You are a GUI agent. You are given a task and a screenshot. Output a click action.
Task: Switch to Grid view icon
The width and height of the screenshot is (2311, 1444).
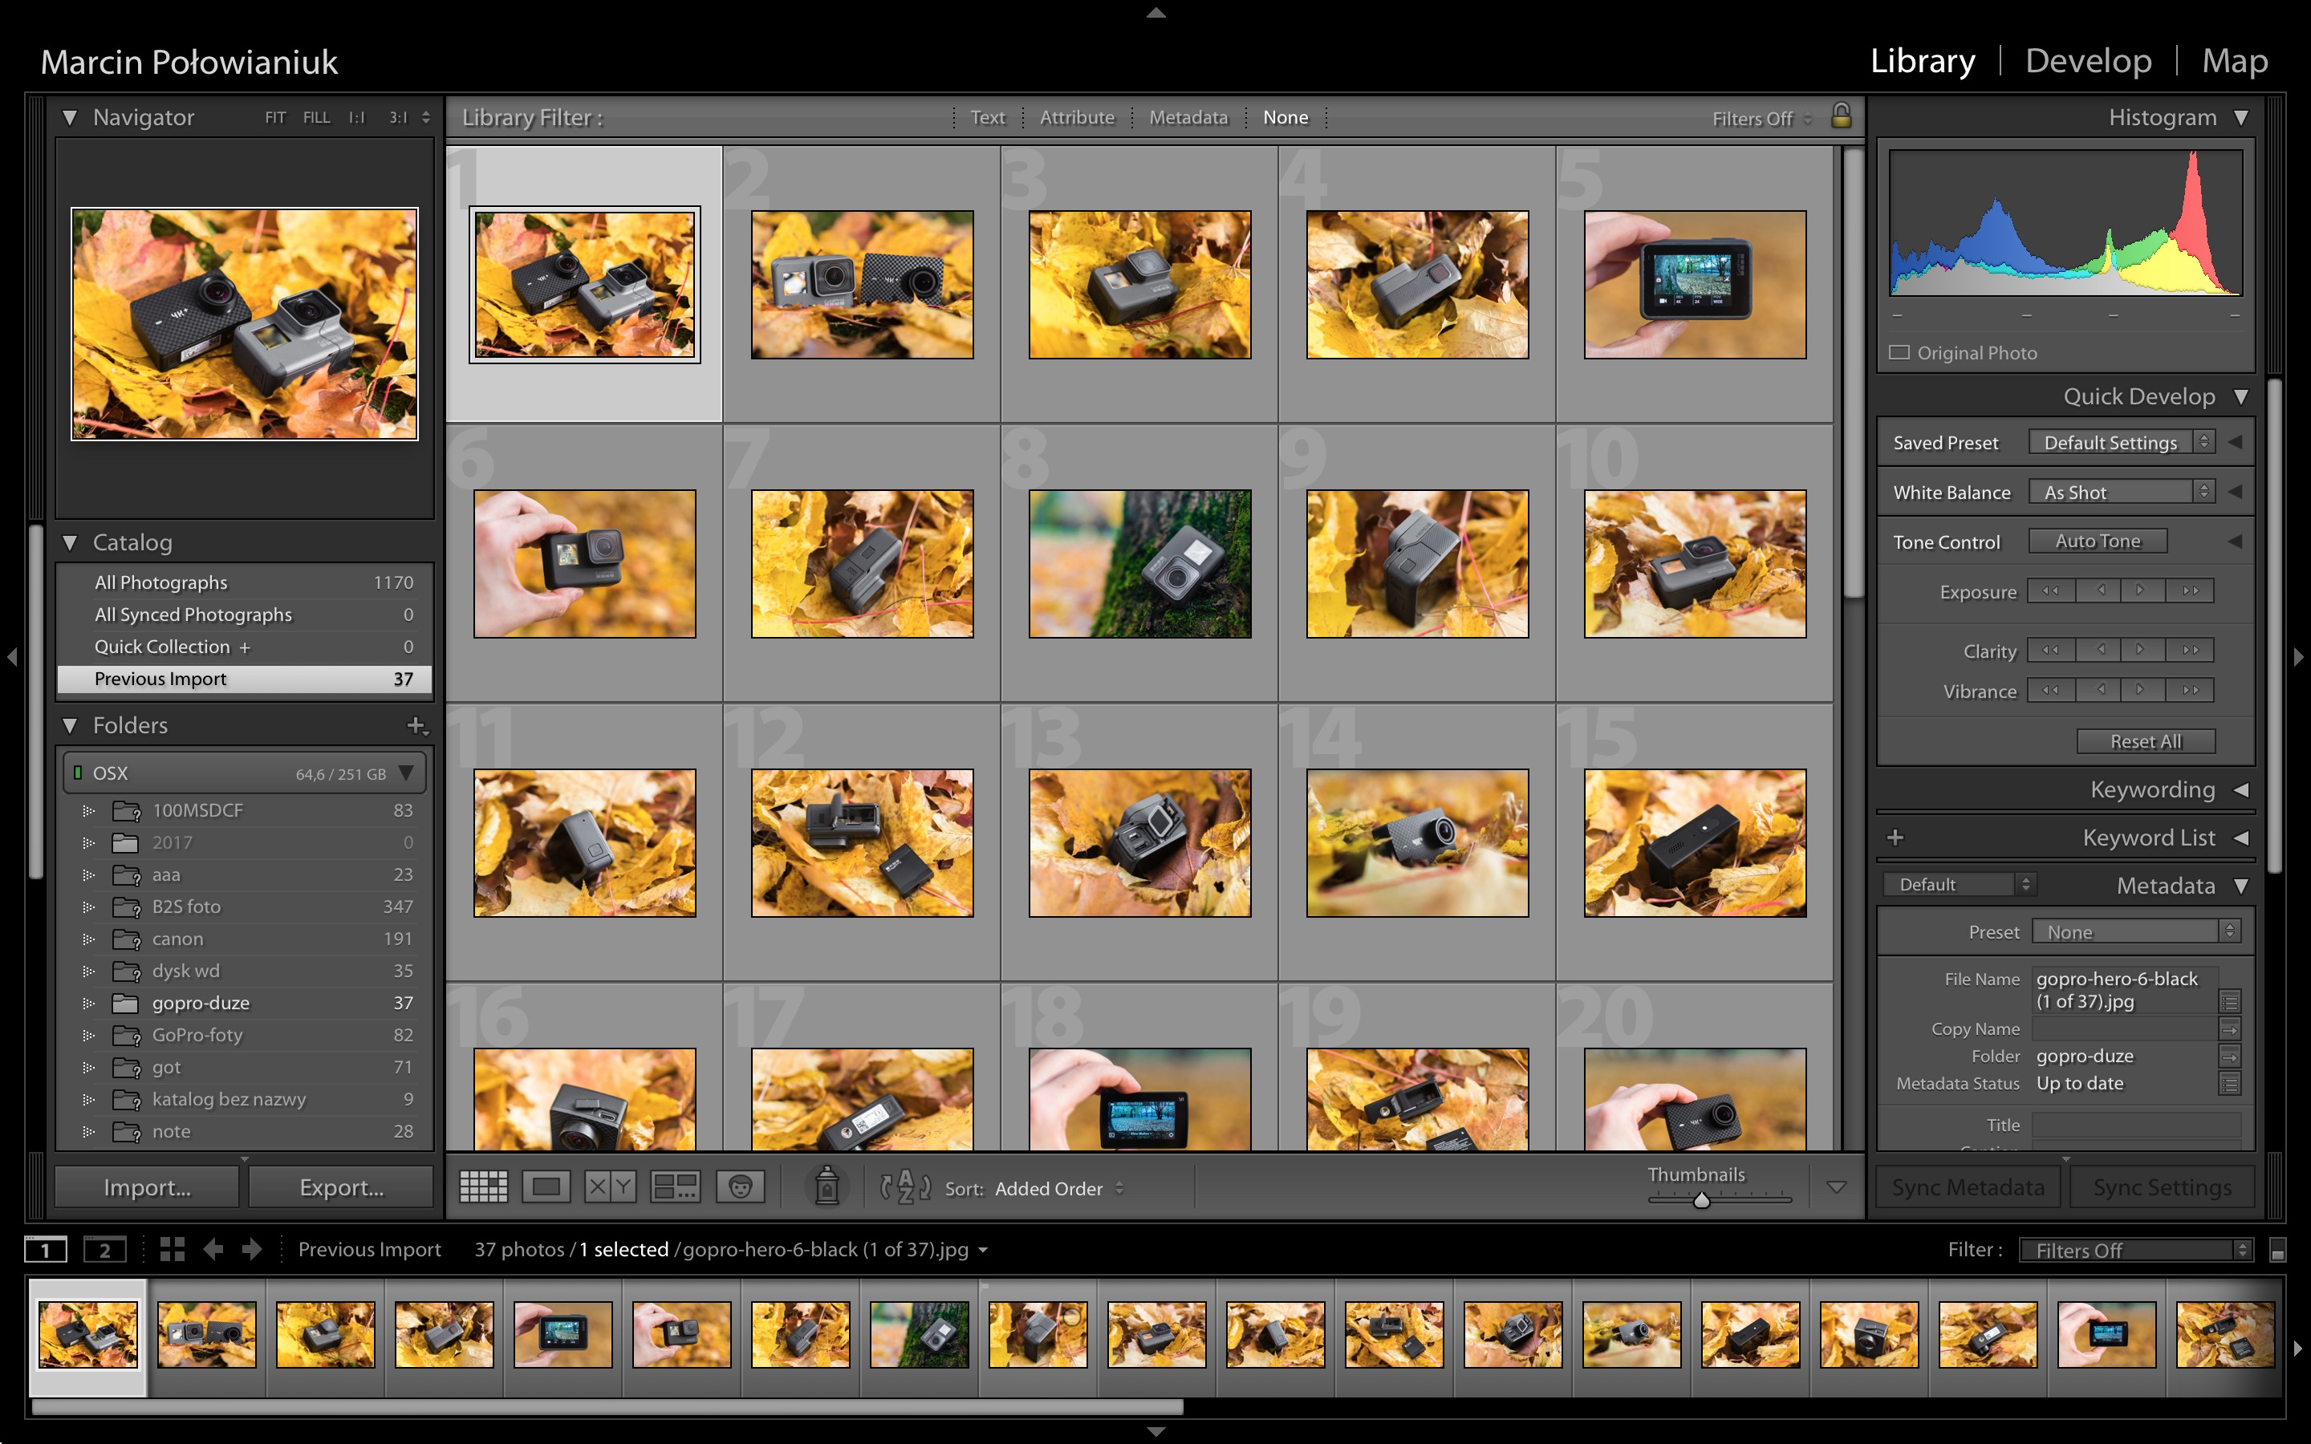[x=483, y=1187]
